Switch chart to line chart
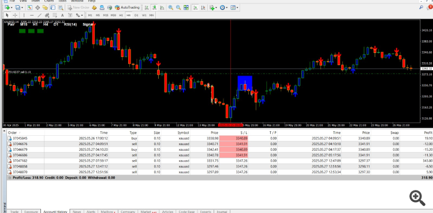This screenshot has height=213, width=433. coord(162,7)
